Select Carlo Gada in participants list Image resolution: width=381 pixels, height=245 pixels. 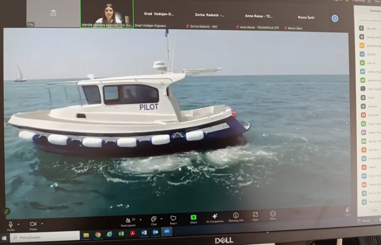(x=370, y=89)
